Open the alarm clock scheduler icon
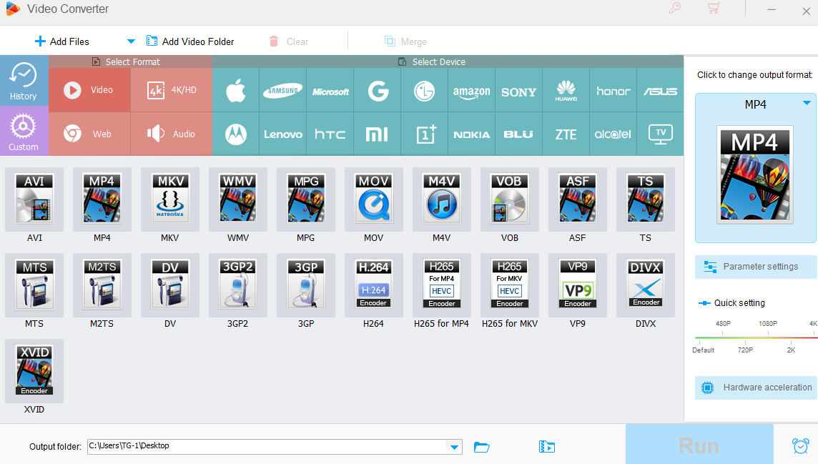The image size is (818, 464). pyautogui.click(x=800, y=446)
